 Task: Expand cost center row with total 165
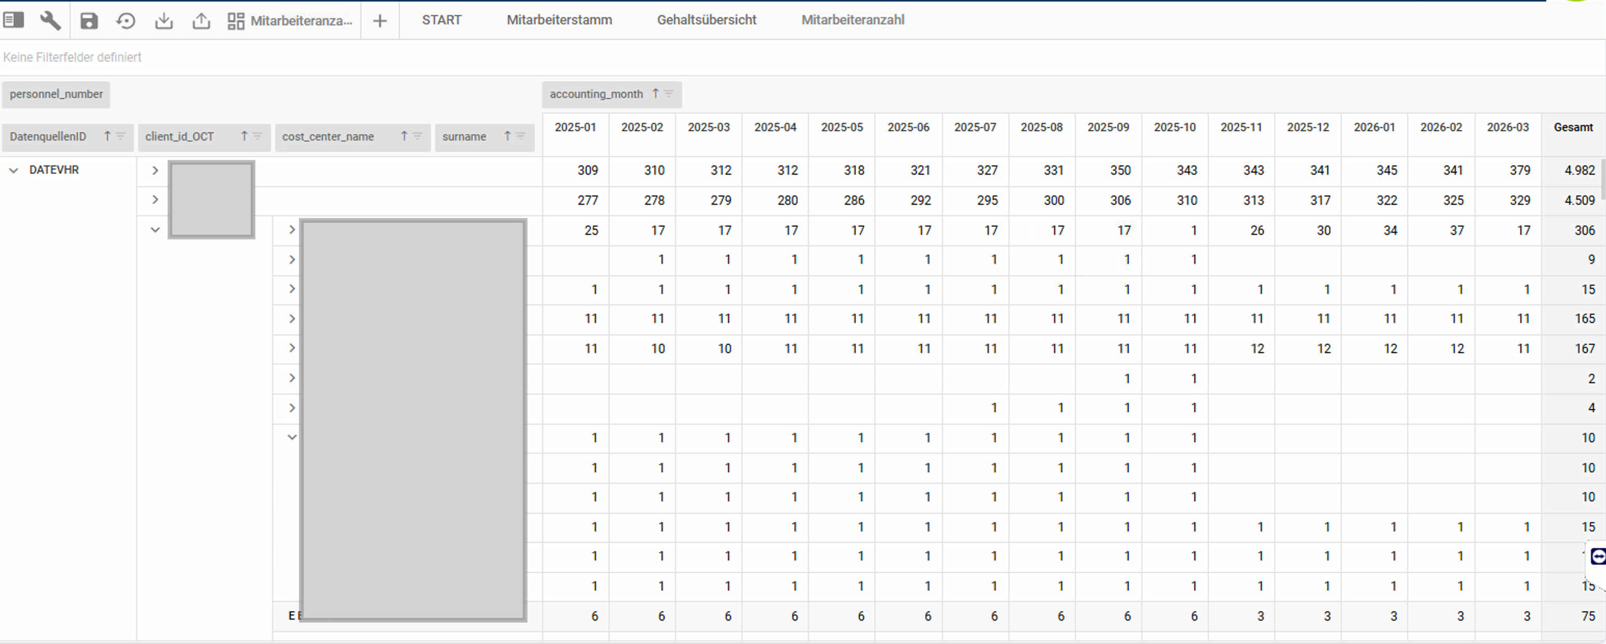coord(292,319)
